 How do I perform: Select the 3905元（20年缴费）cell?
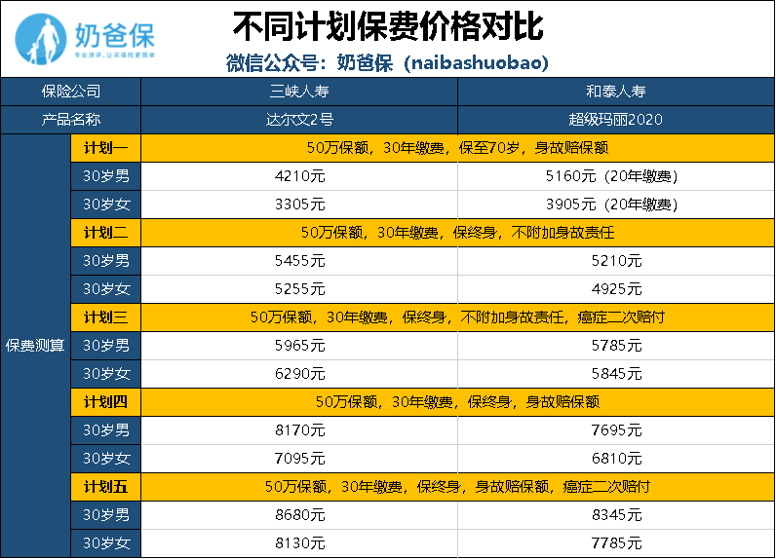(616, 205)
